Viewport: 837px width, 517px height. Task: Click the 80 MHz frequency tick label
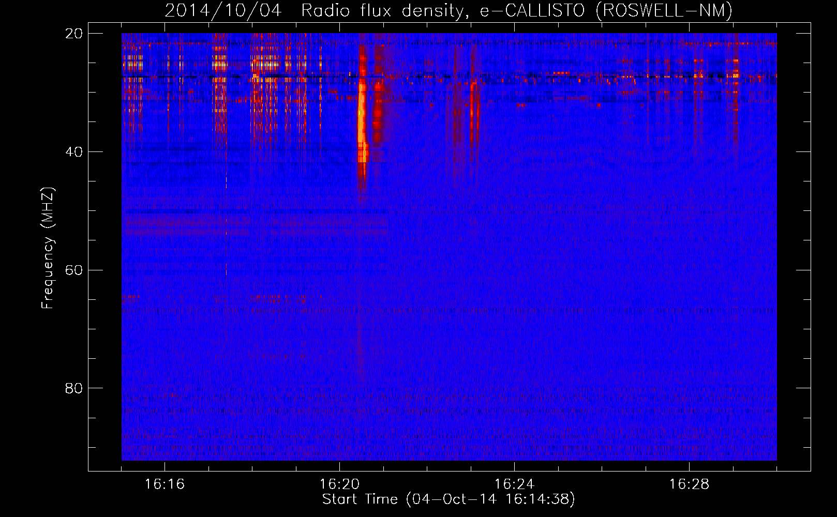point(74,388)
